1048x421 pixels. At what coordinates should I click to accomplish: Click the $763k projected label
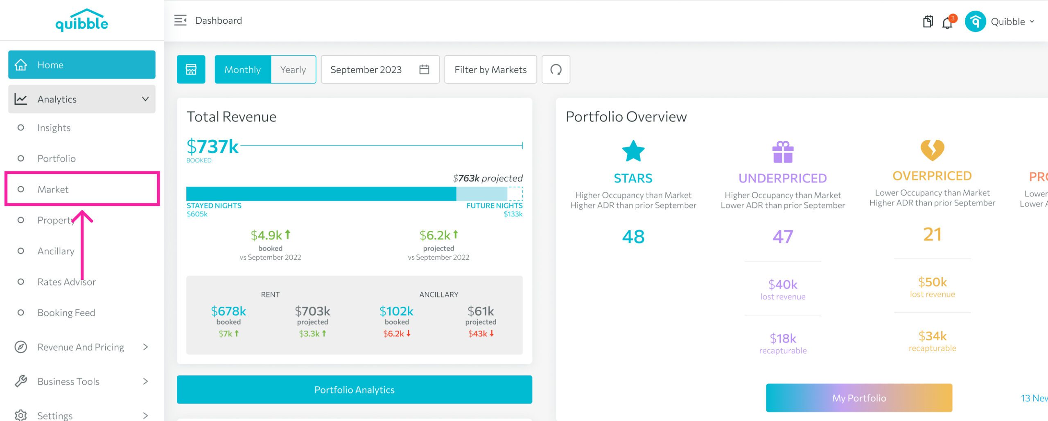tap(488, 178)
